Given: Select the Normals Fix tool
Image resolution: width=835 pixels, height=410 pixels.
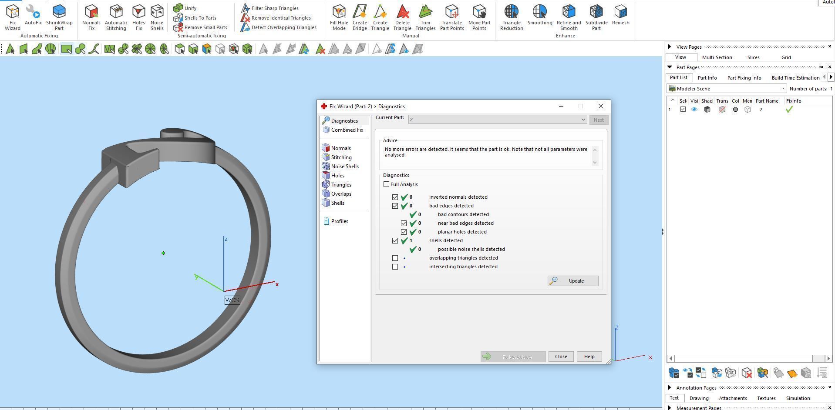Looking at the screenshot, I should [91, 18].
